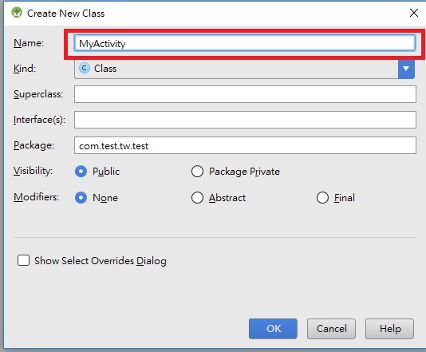Confirm with the OK button

[273, 329]
